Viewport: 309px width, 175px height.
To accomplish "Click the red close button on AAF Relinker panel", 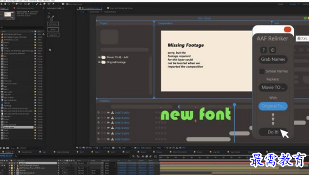I will [288, 30].
